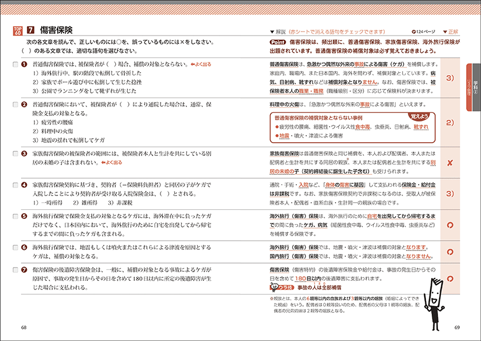The height and width of the screenshot is (341, 481).
Task: Click the numbered circle 3 icon
Action: (24, 154)
